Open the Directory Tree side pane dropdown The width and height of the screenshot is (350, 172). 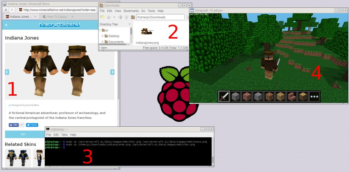[x=130, y=25]
